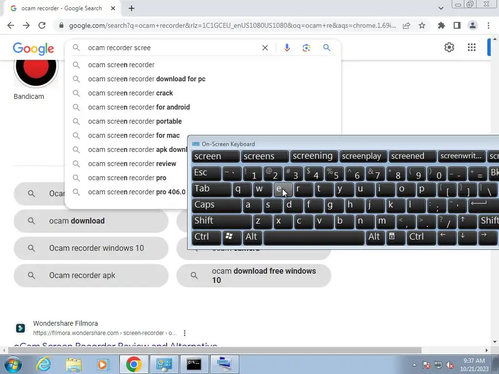
Task: Open 'Ocam recorder apk' related search
Action: pos(91,276)
